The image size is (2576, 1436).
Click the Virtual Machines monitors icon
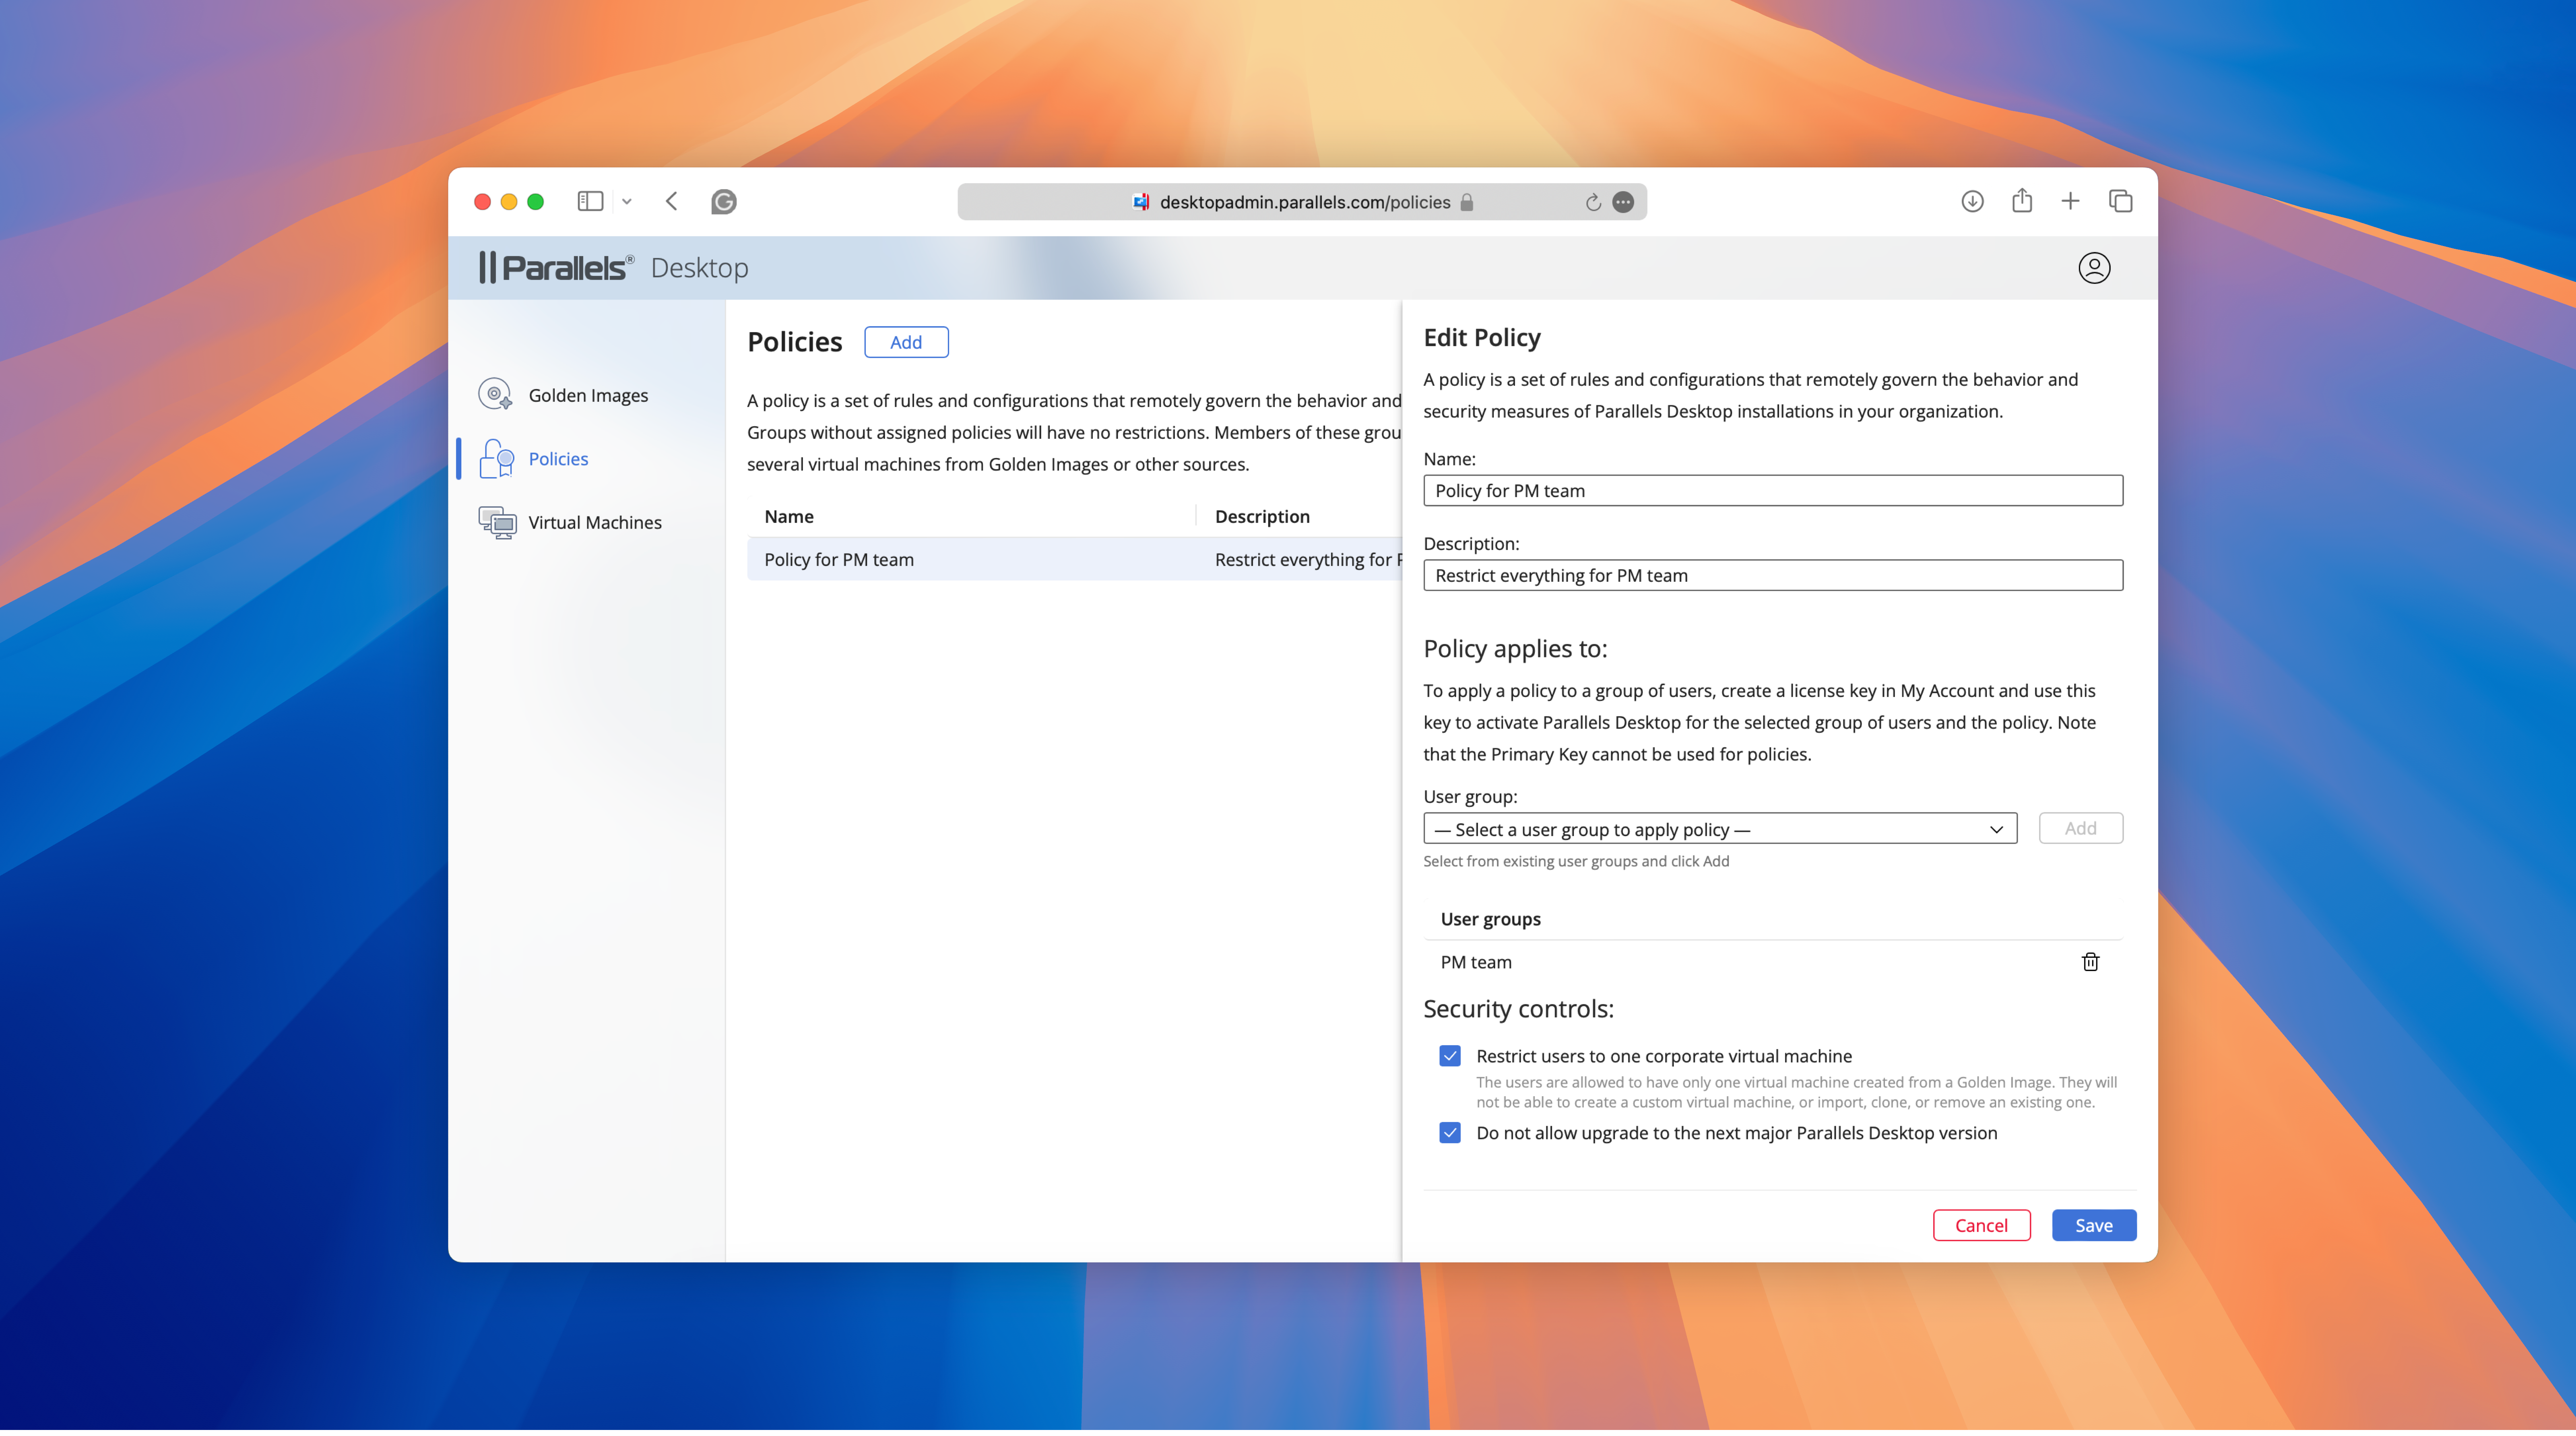pyautogui.click(x=497, y=522)
